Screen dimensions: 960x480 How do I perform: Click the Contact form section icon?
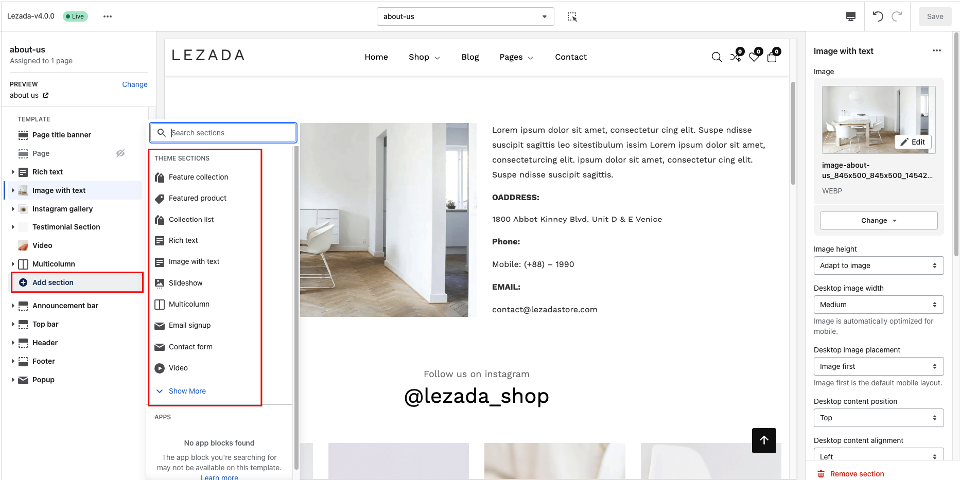coord(160,347)
